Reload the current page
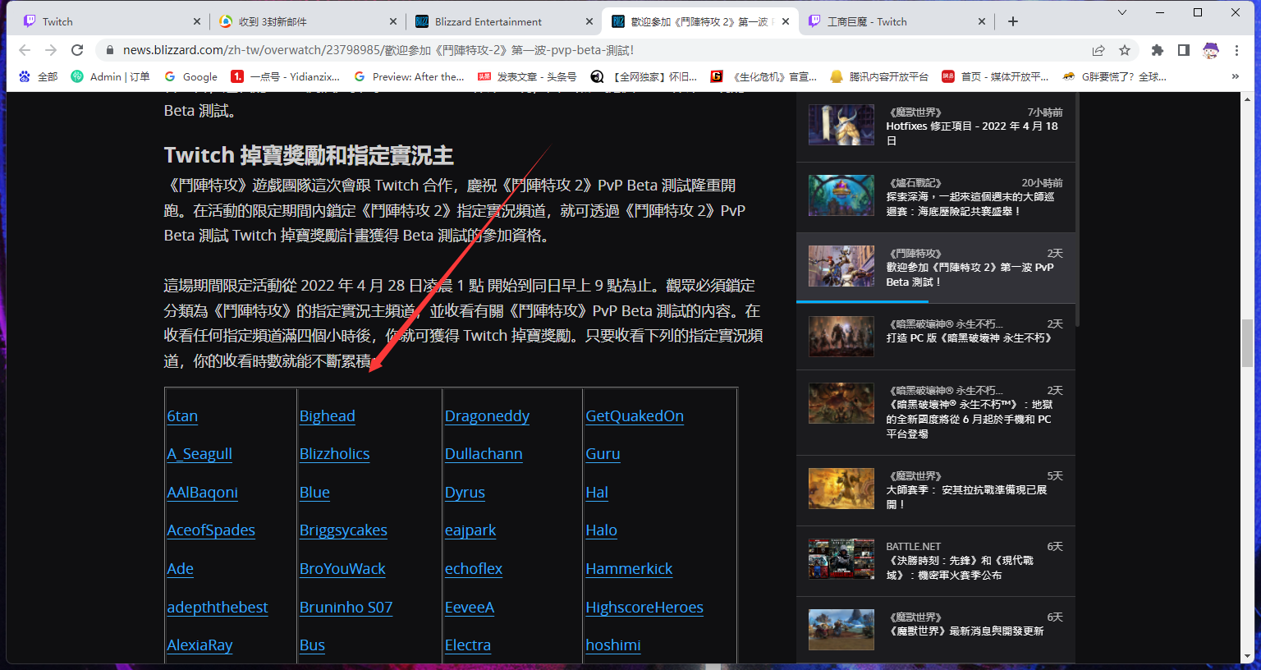1261x670 pixels. point(77,50)
